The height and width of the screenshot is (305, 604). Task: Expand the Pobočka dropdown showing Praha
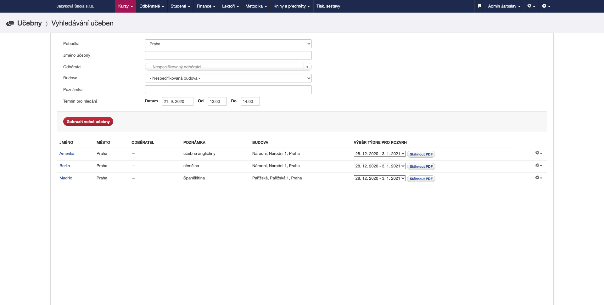[228, 44]
